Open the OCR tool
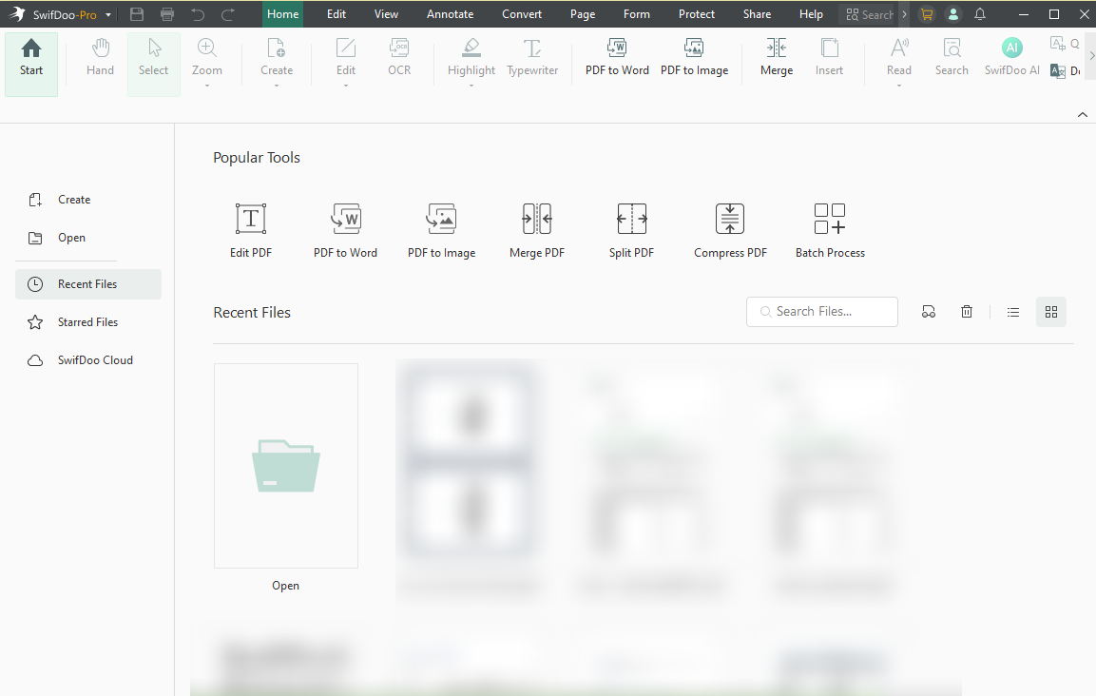 (399, 59)
